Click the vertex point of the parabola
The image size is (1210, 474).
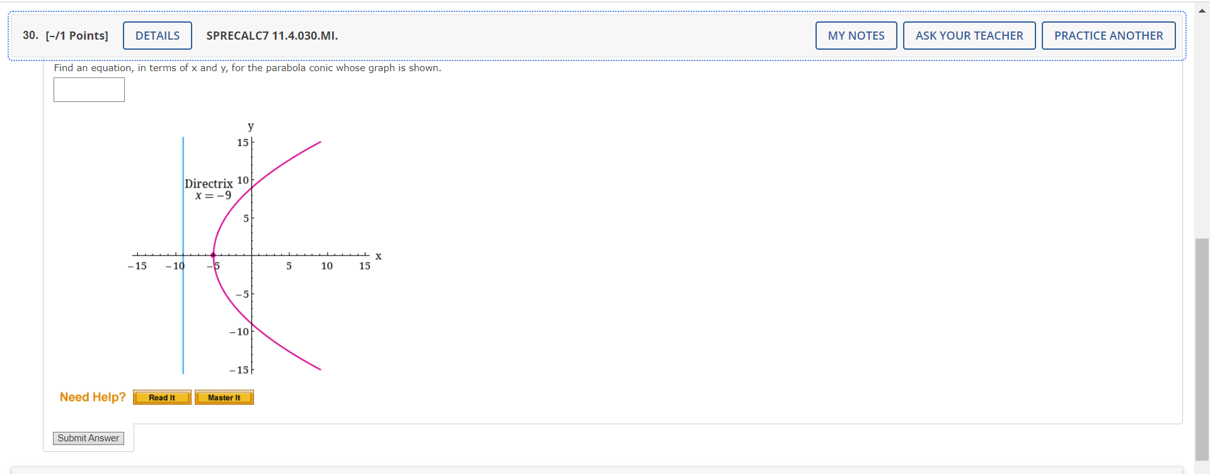click(213, 255)
